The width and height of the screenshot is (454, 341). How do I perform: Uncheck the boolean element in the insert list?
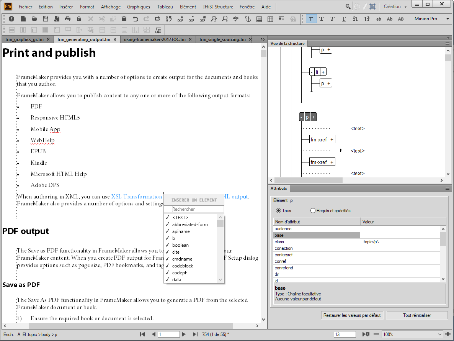(x=167, y=245)
